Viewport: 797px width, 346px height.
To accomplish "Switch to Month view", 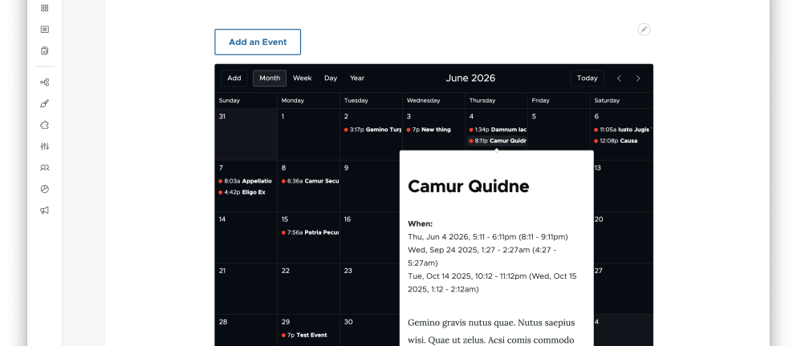I will click(270, 78).
